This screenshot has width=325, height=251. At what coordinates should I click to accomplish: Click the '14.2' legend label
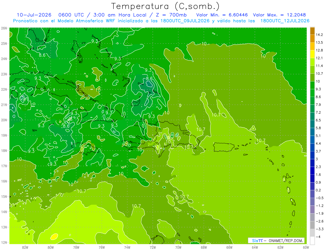point(319,35)
